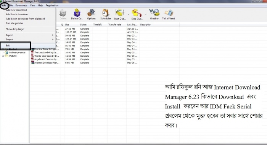Sort by Size column header
Viewport: 267px width, 145px height.
tap(72, 25)
